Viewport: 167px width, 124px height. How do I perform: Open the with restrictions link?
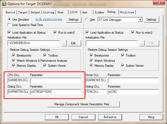click(x=49, y=19)
